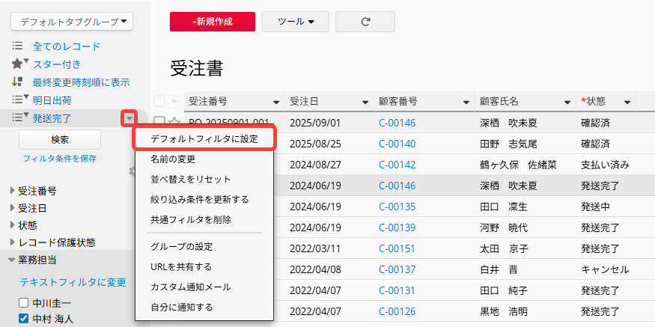Click the filter icon beside 明日出荷

click(18, 100)
